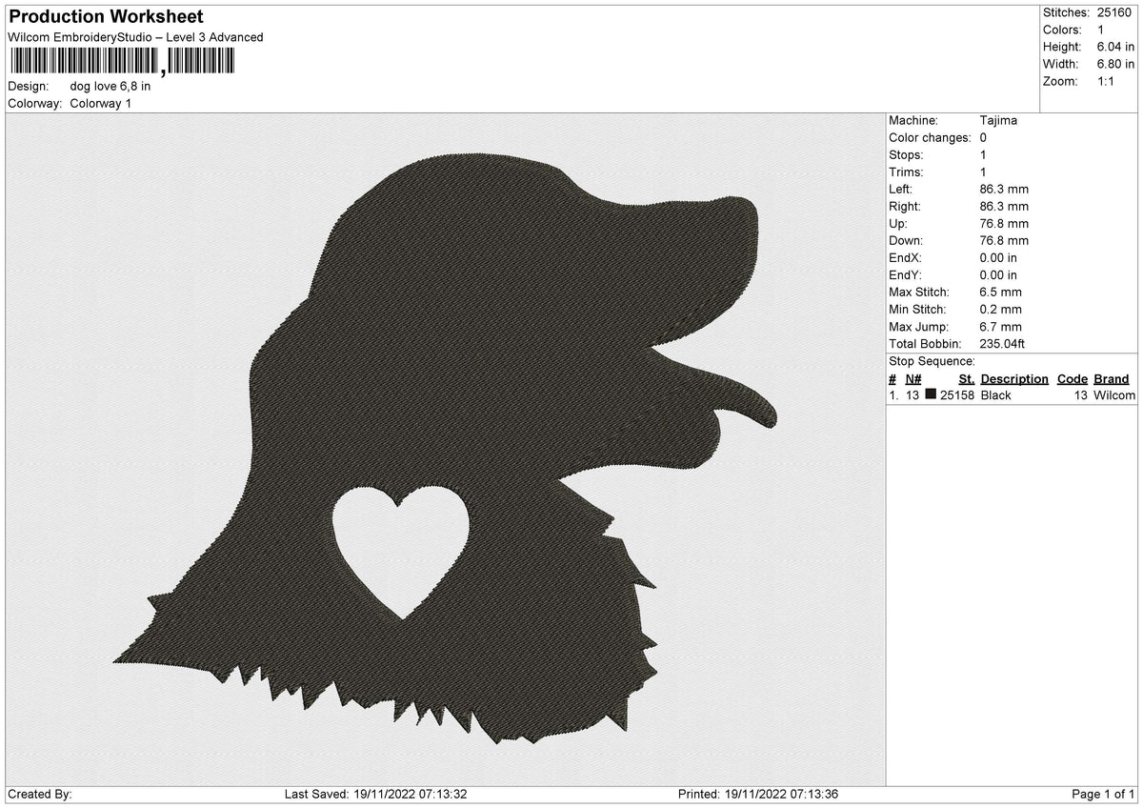Select the Black thread row in Stop Sequence
Viewport: 1143px width, 808px height.
click(x=1012, y=394)
